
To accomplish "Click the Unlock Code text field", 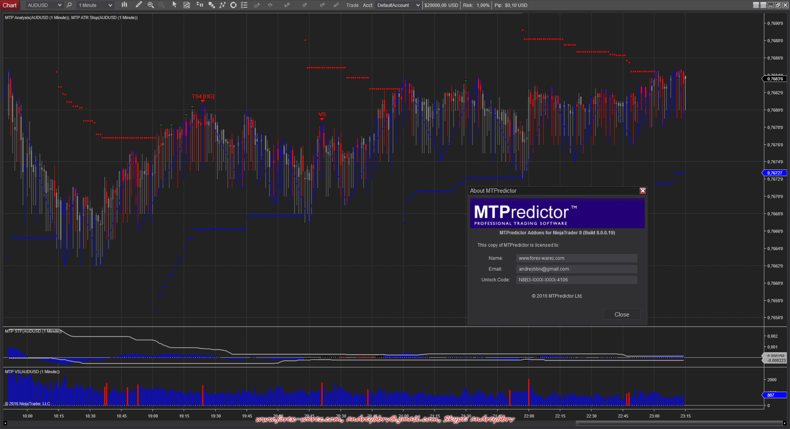I will [576, 280].
